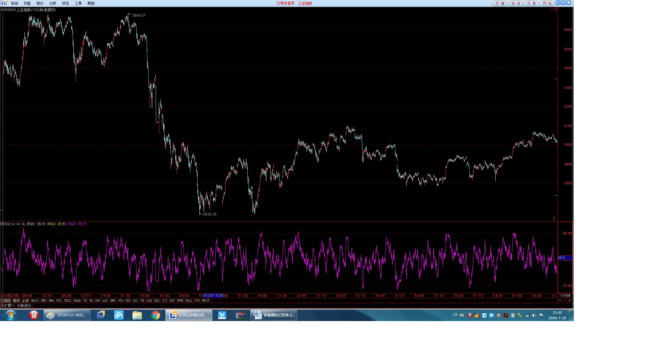
Task: Open the 帮助 menu
Action: coord(91,3)
